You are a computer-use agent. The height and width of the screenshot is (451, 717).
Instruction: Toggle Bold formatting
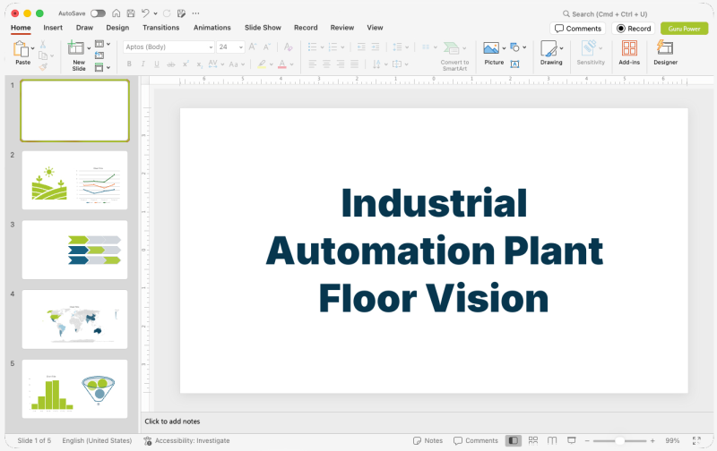click(129, 64)
